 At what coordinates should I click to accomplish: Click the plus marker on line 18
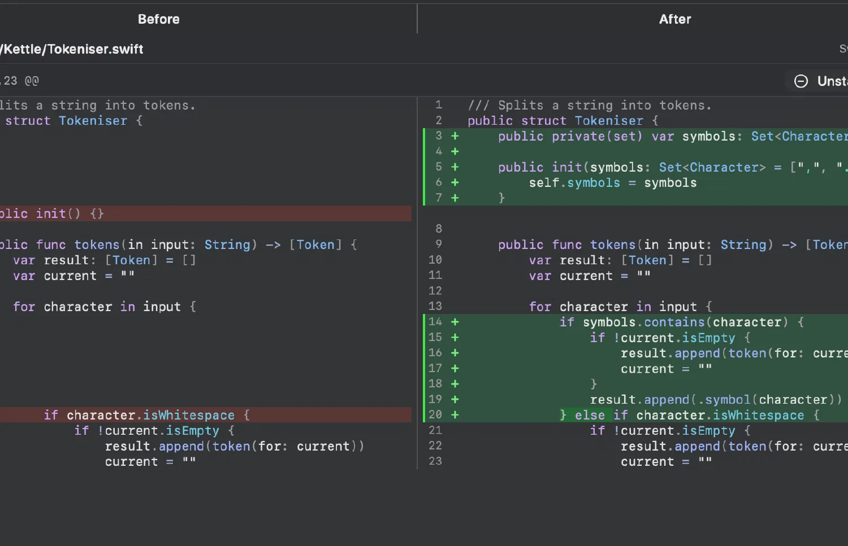(455, 384)
